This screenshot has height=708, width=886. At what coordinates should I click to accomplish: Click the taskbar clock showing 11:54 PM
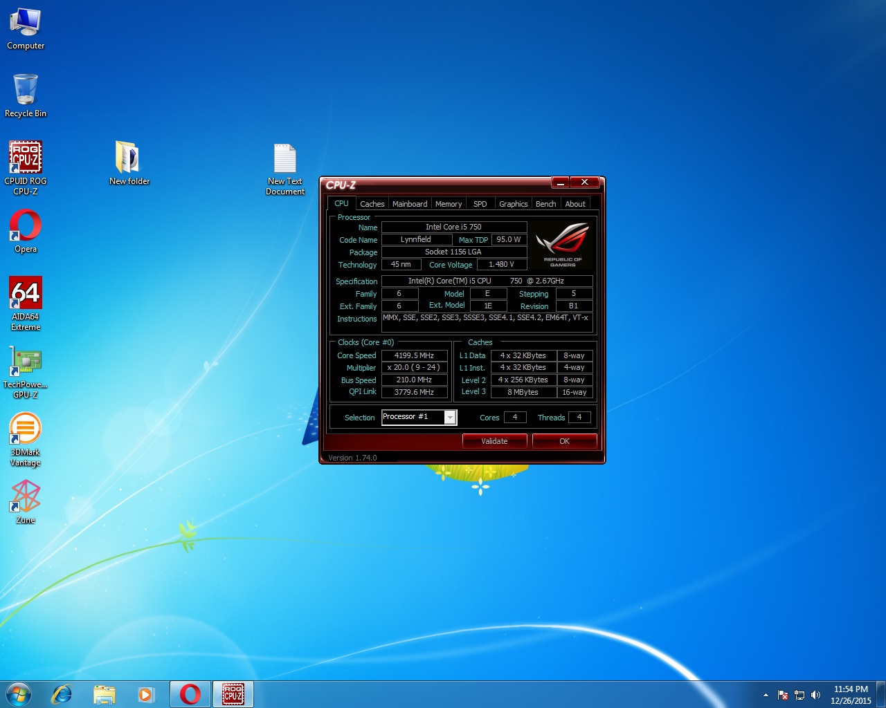851,695
